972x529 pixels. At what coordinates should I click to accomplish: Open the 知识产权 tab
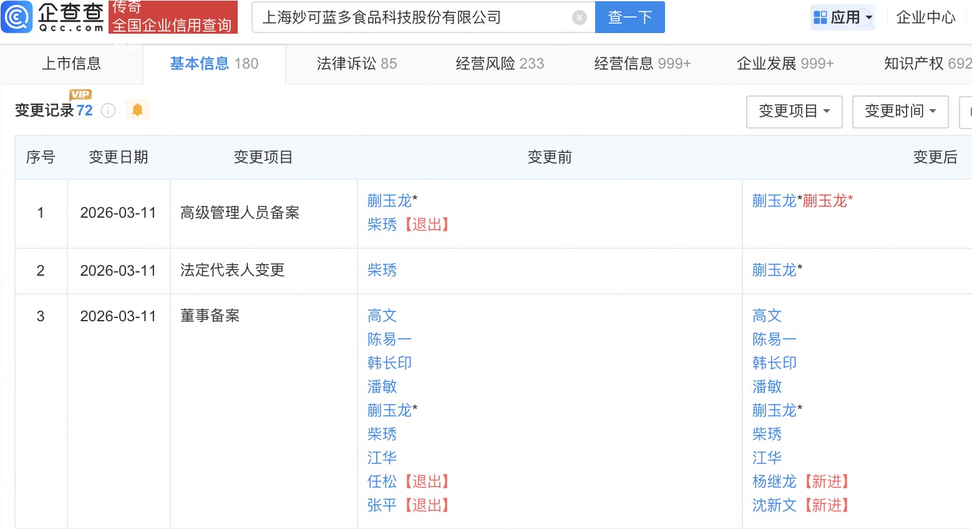tap(926, 64)
